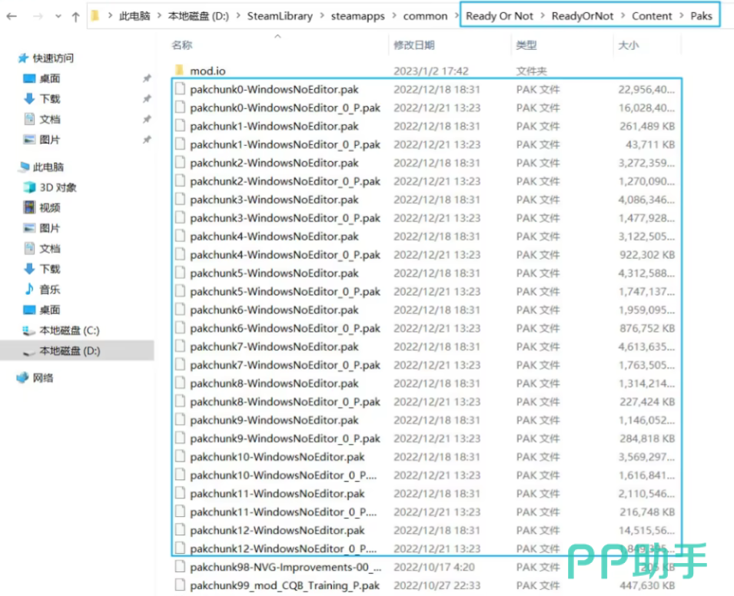Open Network icon in sidebar
Screen dimensions: 734x596
pos(22,378)
